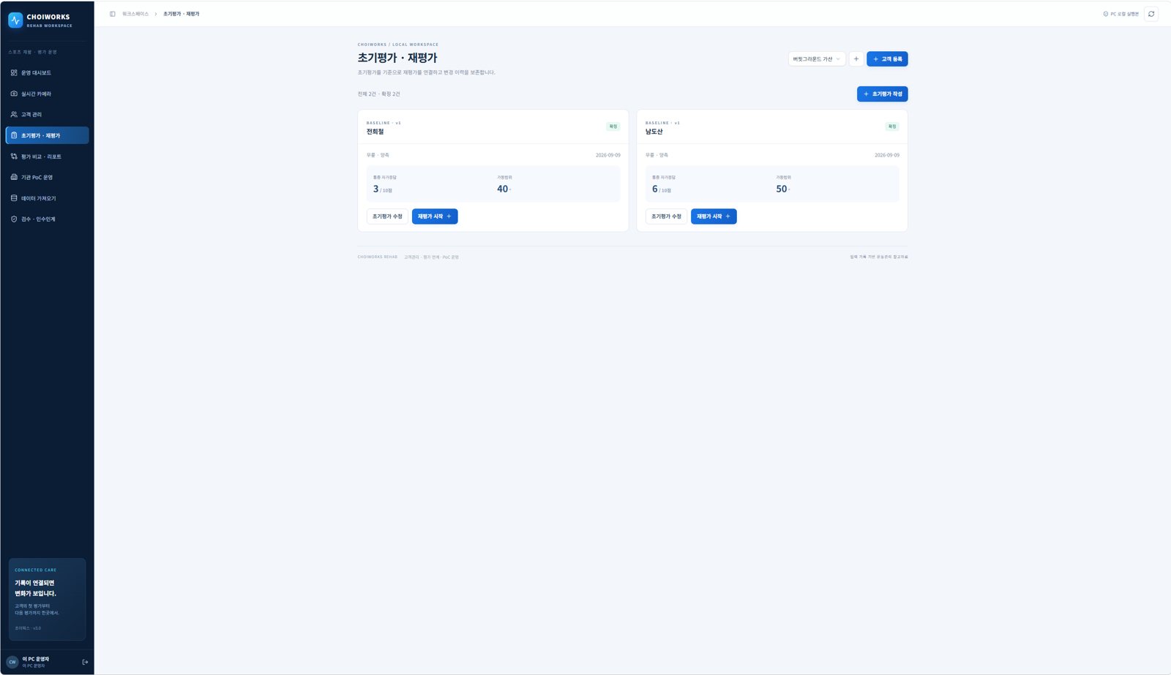Click the CW user avatar
The height and width of the screenshot is (675, 1171).
point(12,662)
